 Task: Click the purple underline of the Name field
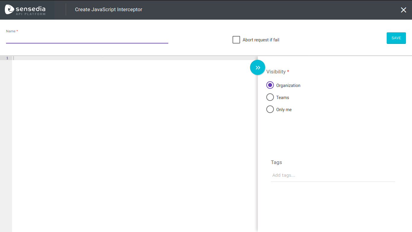click(x=87, y=43)
